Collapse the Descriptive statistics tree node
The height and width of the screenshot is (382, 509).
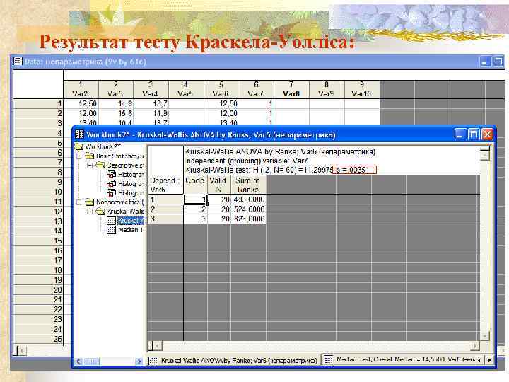pyautogui.click(x=90, y=166)
